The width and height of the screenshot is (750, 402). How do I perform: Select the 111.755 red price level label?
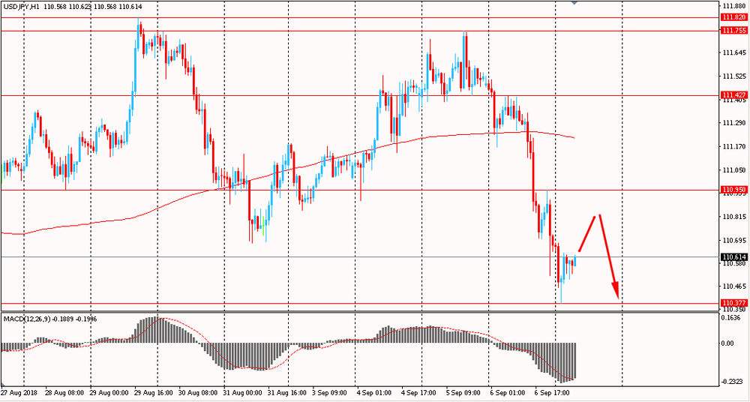coord(734,31)
